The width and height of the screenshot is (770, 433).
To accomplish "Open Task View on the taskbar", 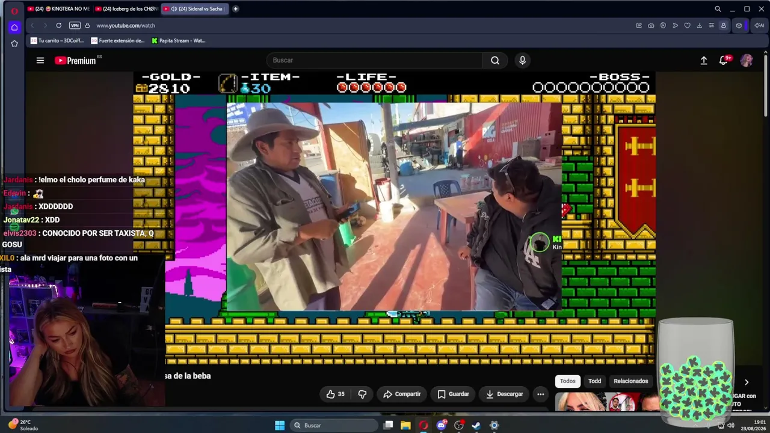I will [389, 425].
